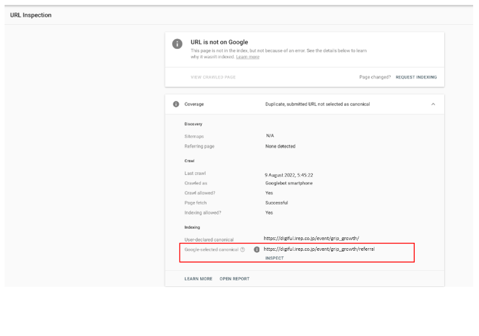Open the inline Learn more link
The height and width of the screenshot is (336, 479).
(x=247, y=57)
